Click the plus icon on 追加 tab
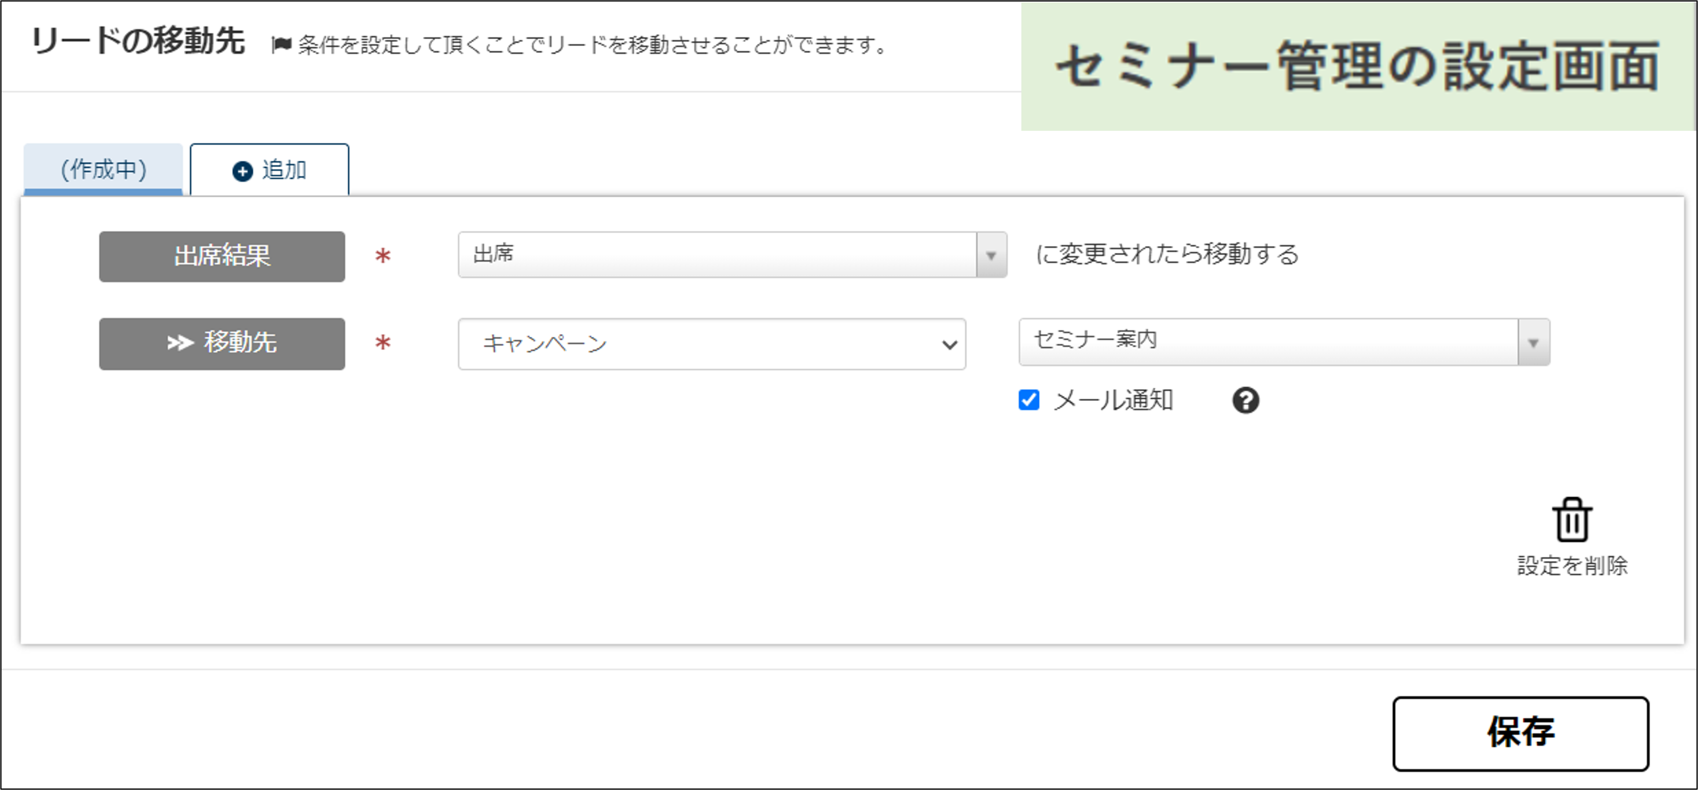 pos(243,172)
